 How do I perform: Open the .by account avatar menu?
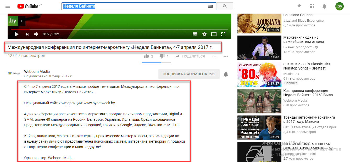(339, 6)
